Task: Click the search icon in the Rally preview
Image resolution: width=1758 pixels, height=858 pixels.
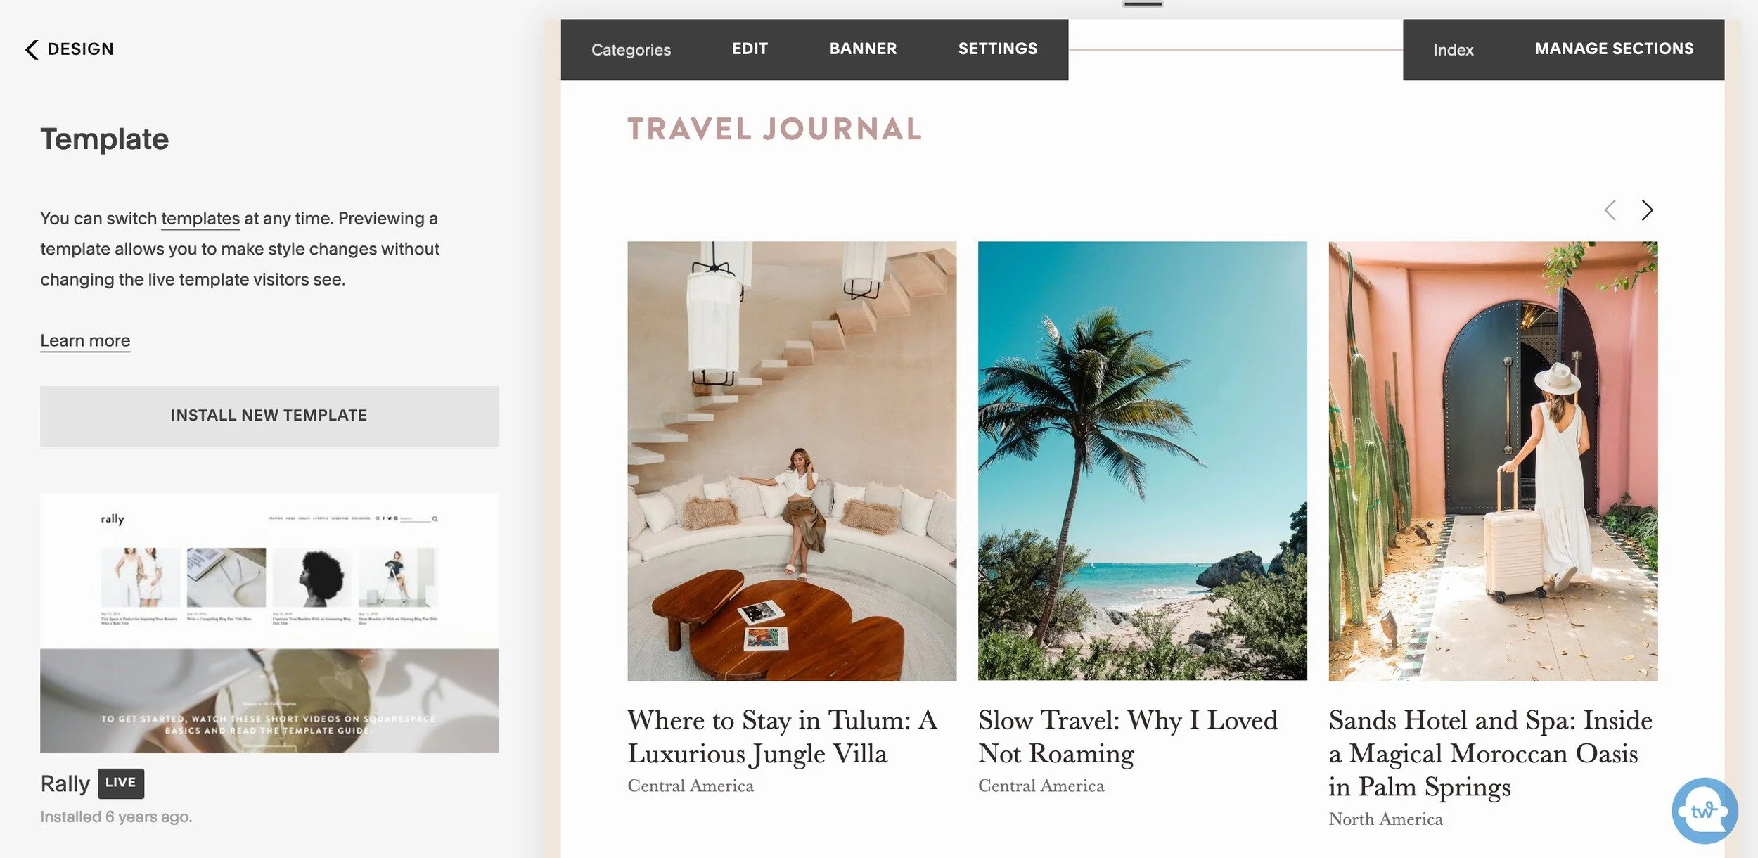Action: 435,518
